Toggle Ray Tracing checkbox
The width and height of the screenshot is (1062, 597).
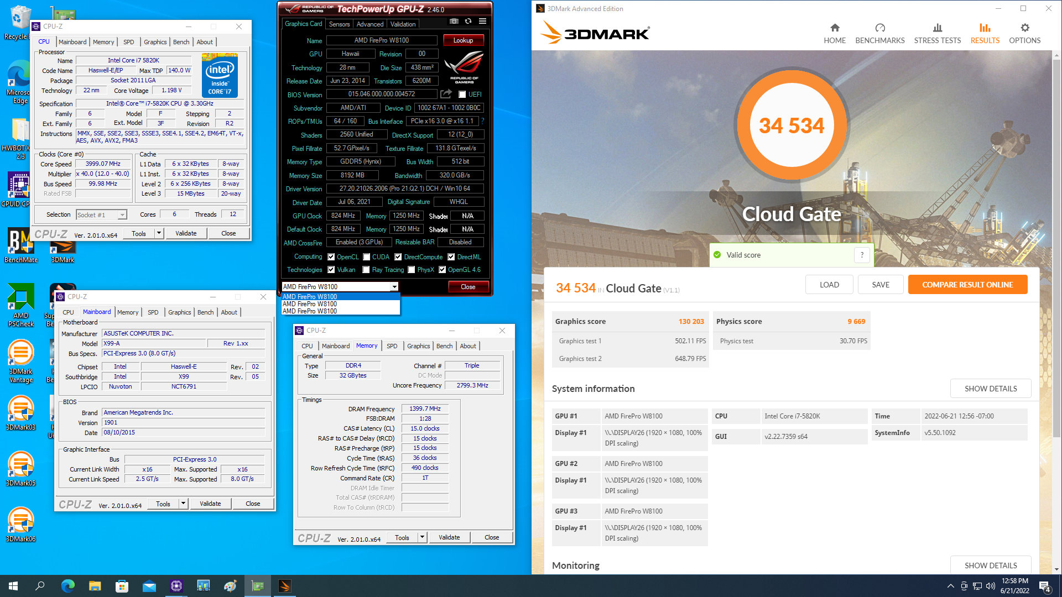366,270
